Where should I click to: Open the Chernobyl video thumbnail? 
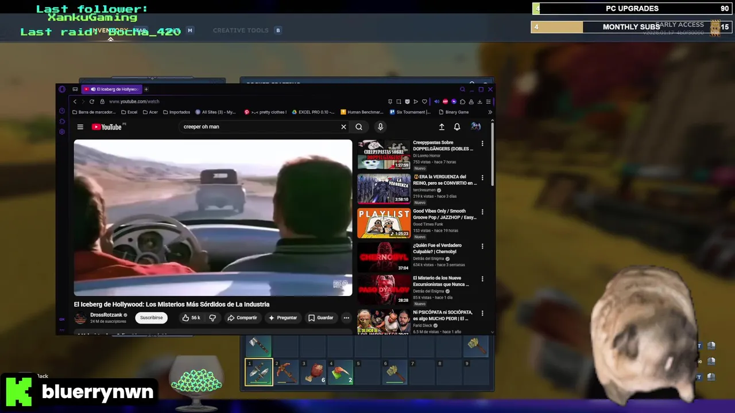click(x=384, y=257)
